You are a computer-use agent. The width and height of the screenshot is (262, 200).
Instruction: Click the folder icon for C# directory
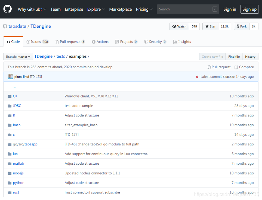(9, 96)
